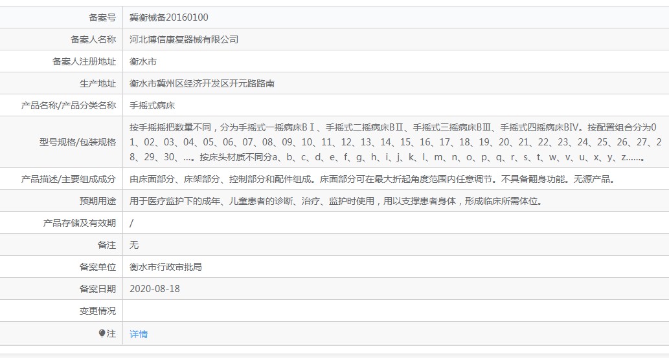The width and height of the screenshot is (669, 358).
Task: Click the intended use text starting 用于医疗监护下
Action: point(337,202)
